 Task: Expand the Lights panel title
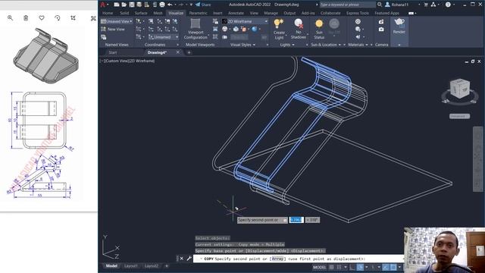pos(286,45)
